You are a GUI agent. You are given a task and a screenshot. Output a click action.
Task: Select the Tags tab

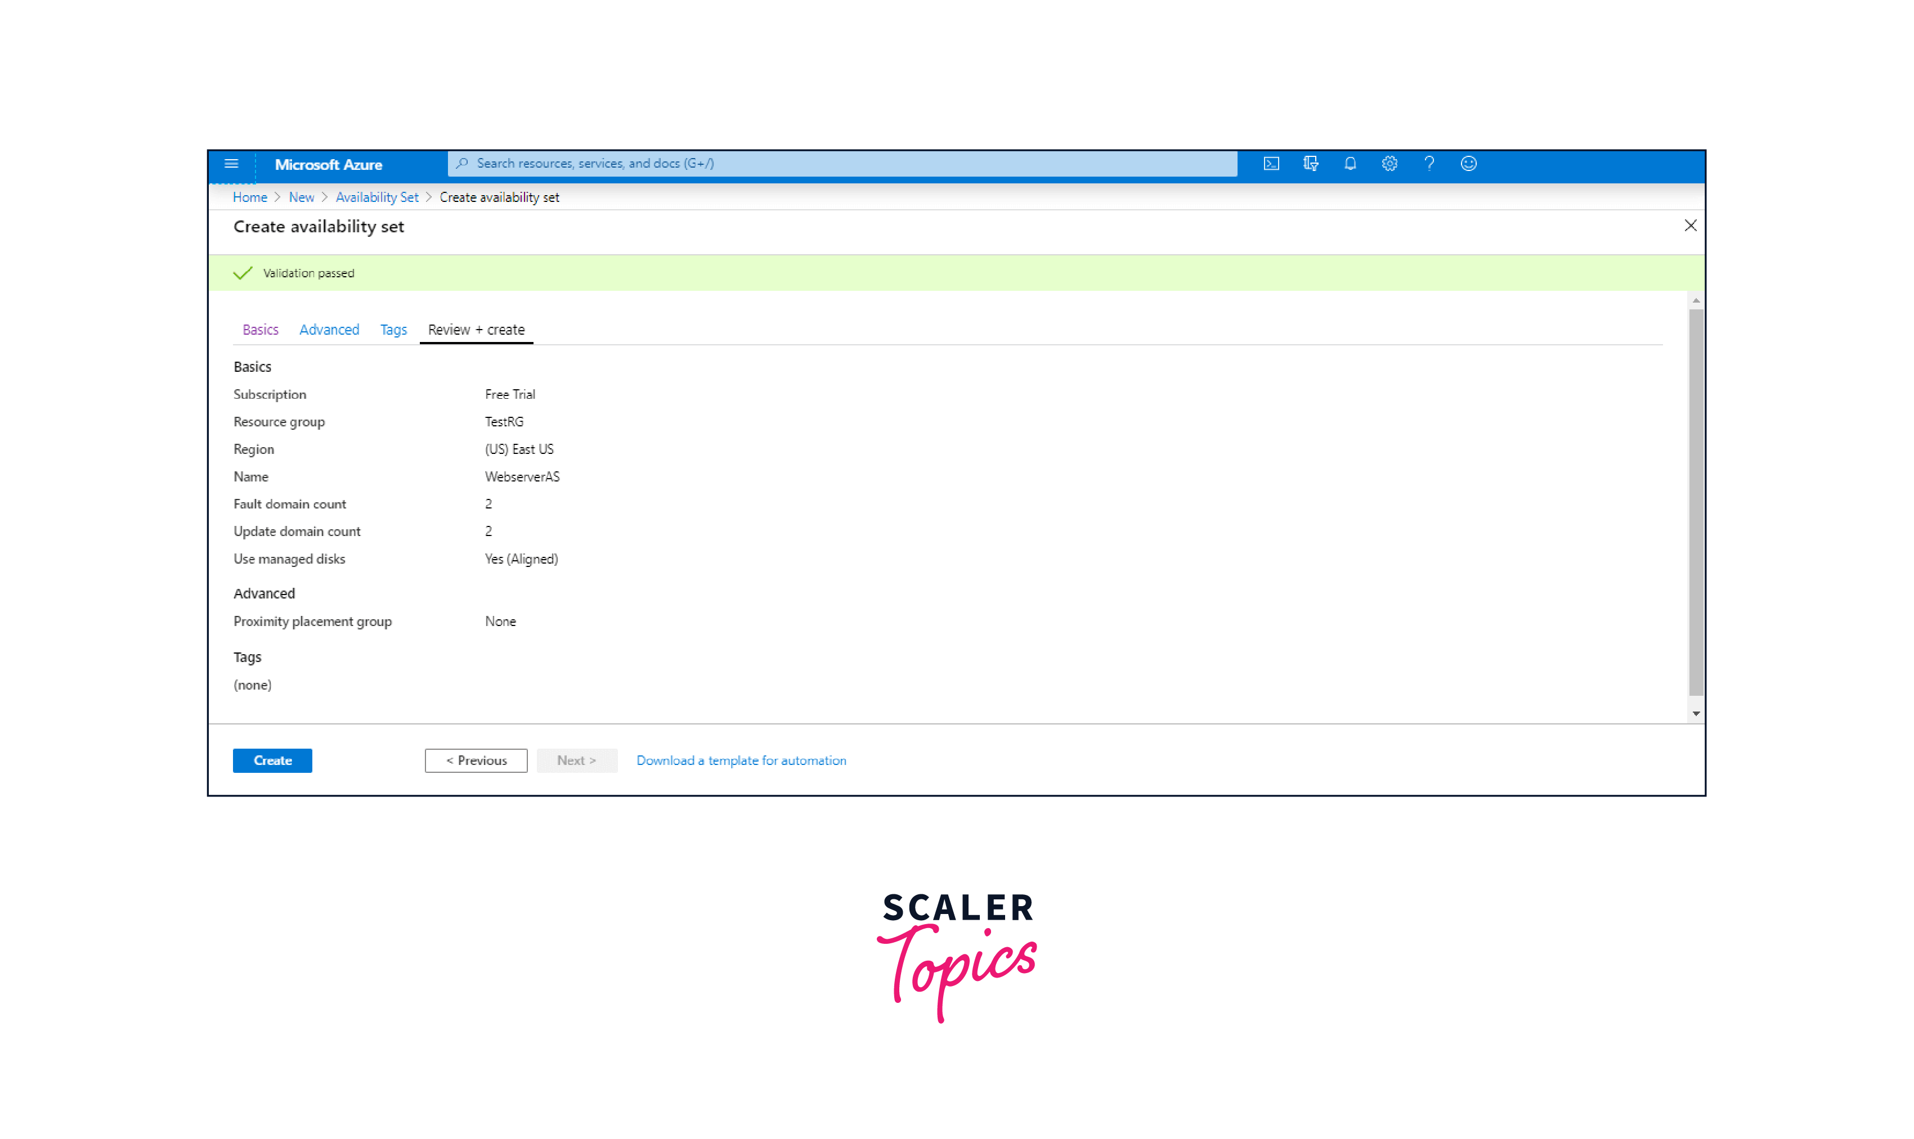coord(392,330)
